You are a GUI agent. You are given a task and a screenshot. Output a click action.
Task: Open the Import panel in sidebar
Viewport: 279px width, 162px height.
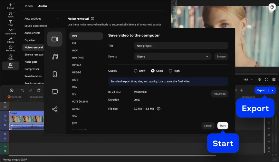(x=10, y=6)
